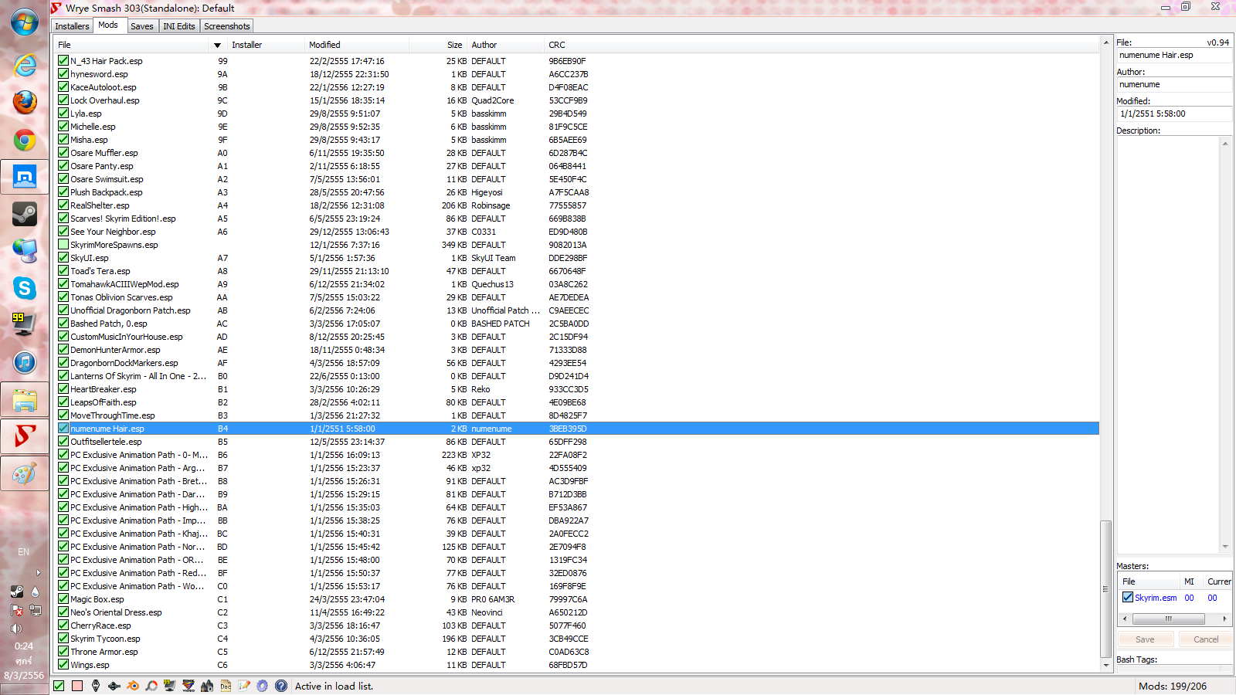Uncheck Wings.esp in the mod list
Image resolution: width=1236 pixels, height=695 pixels.
(63, 664)
